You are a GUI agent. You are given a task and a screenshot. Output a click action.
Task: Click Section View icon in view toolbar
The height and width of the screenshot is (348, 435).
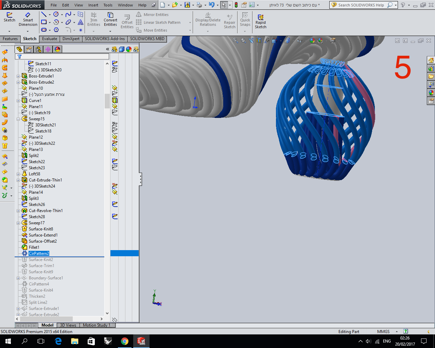[x=259, y=41]
